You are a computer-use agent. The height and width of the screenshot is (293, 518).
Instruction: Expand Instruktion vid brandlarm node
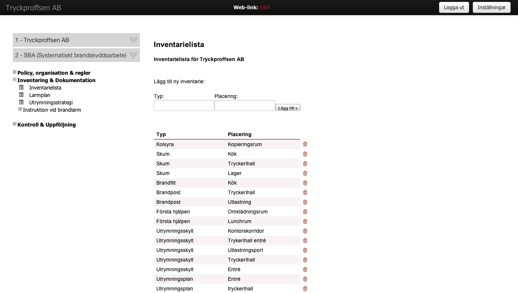point(20,109)
